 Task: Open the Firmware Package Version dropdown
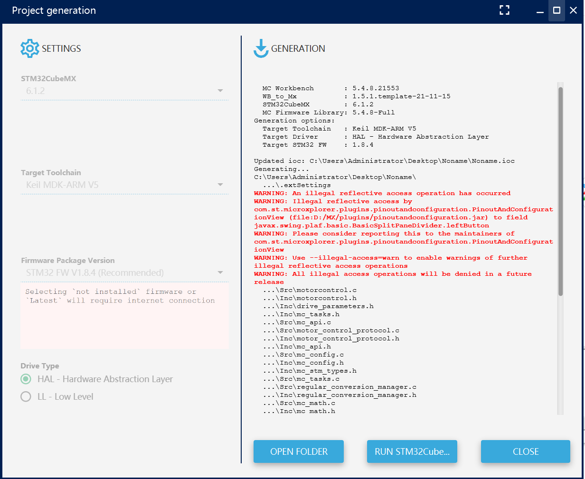point(124,272)
